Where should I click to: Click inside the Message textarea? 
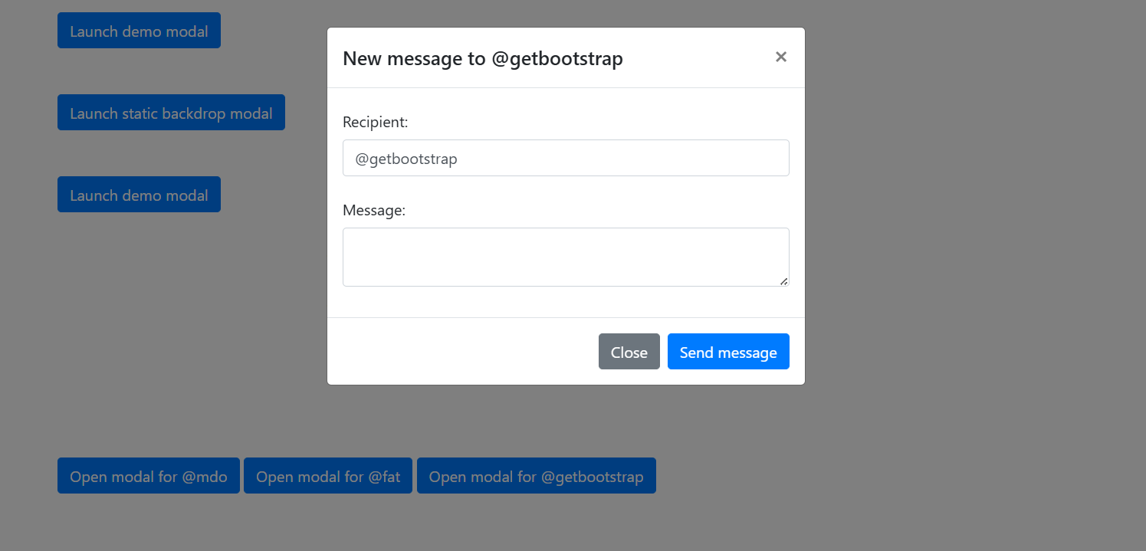tap(566, 257)
